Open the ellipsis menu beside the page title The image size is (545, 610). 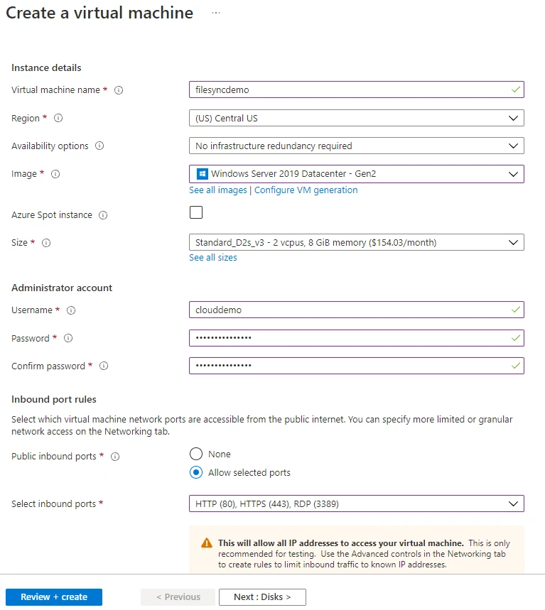tap(215, 12)
